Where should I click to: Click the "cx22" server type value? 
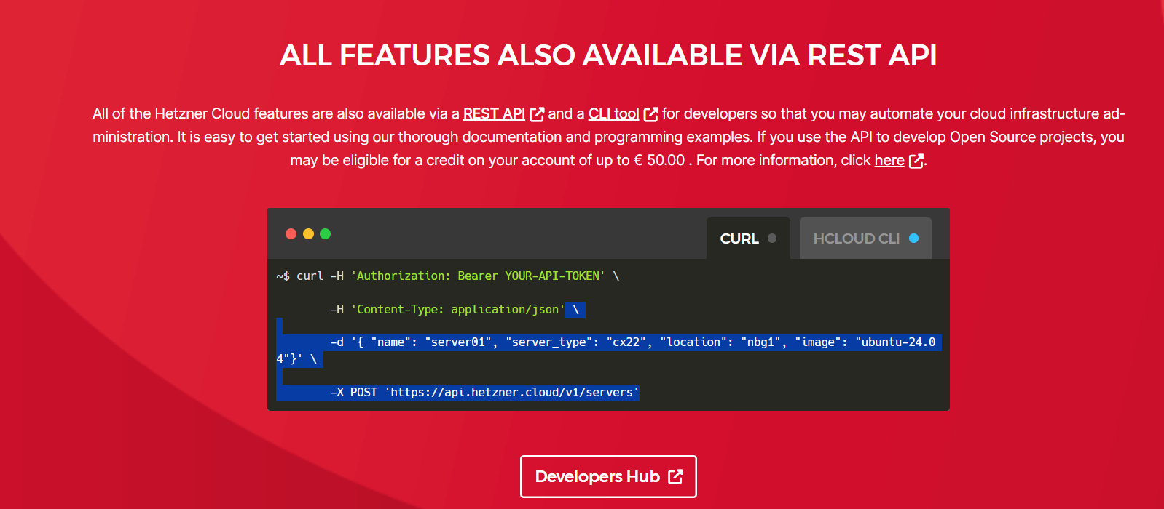[626, 342]
